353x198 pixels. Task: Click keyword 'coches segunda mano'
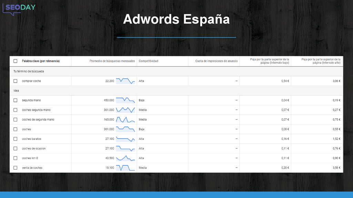[36, 110]
